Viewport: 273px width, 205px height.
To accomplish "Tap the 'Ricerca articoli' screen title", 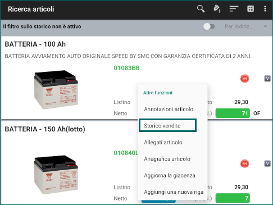I will click(x=31, y=9).
